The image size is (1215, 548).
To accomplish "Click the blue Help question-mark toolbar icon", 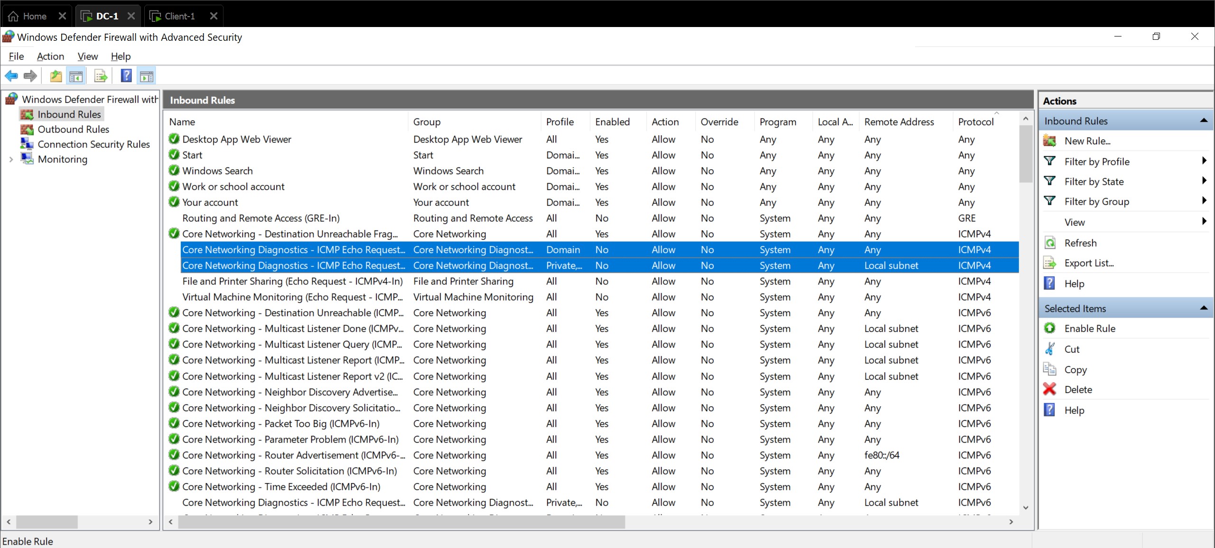I will (x=126, y=76).
